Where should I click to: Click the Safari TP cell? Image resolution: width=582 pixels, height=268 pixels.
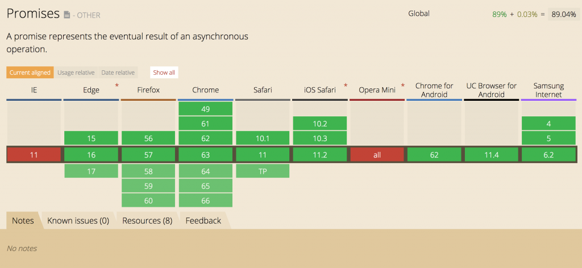point(263,171)
